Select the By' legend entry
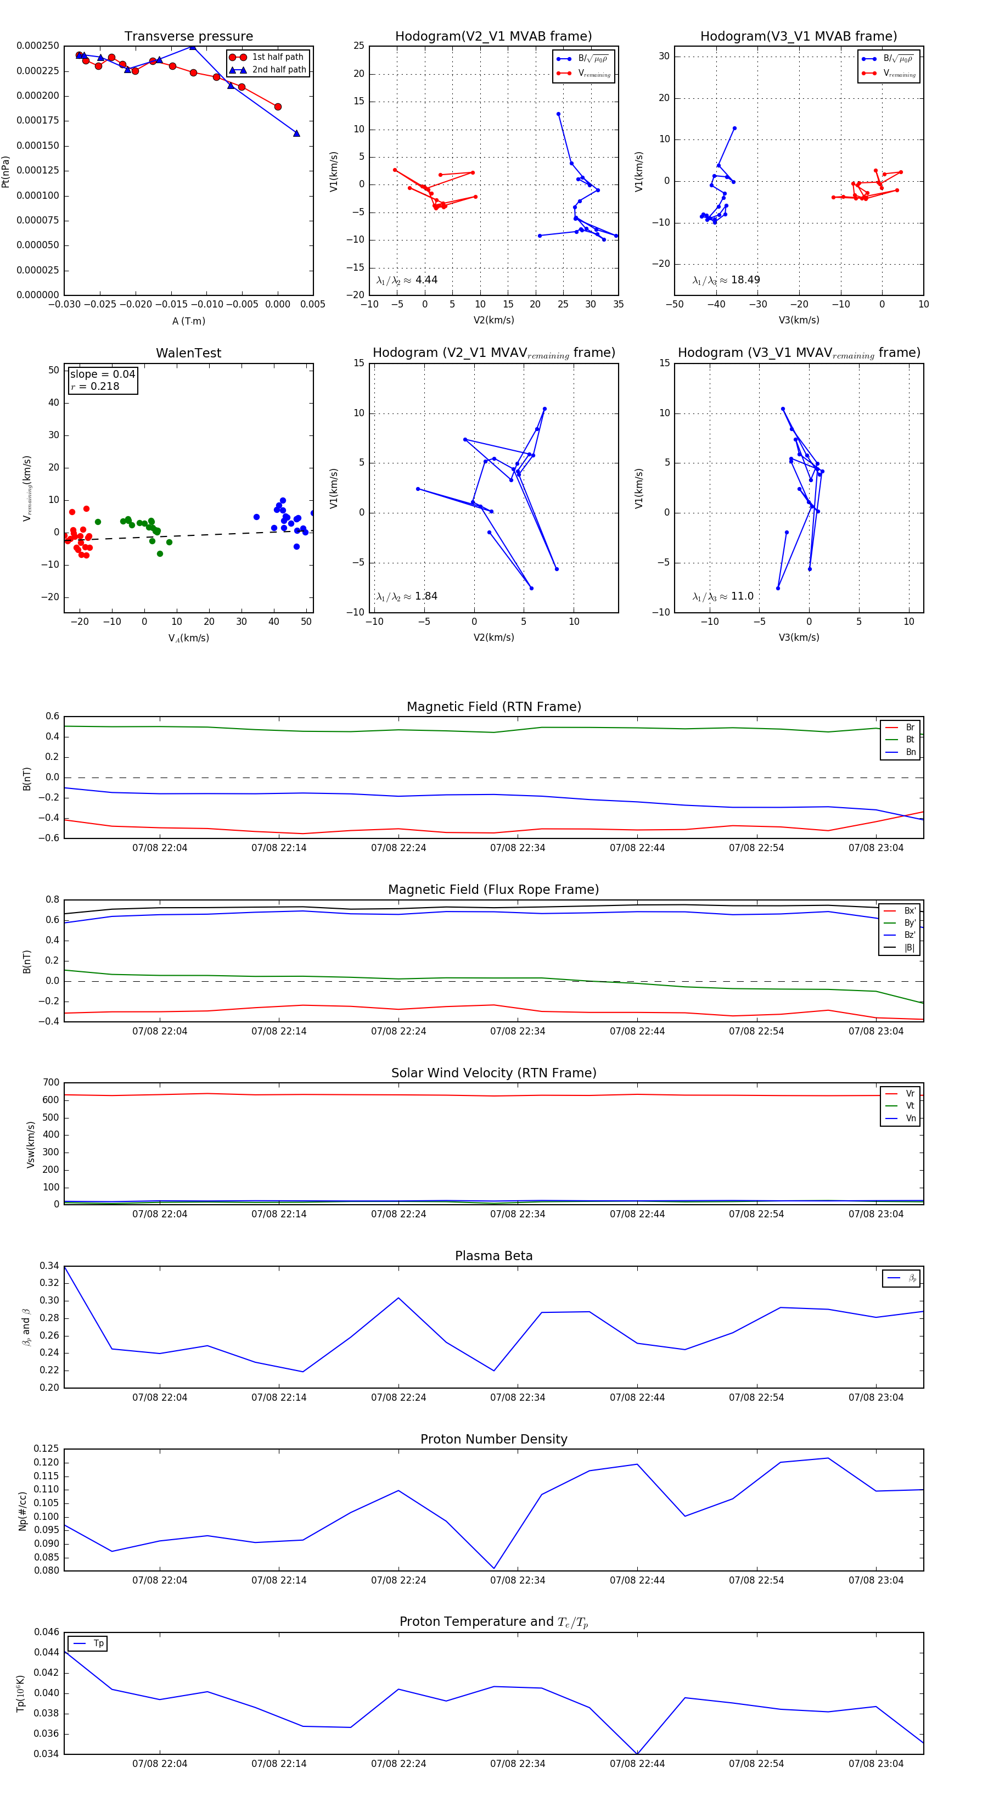This screenshot has width=988, height=1812. (x=900, y=923)
